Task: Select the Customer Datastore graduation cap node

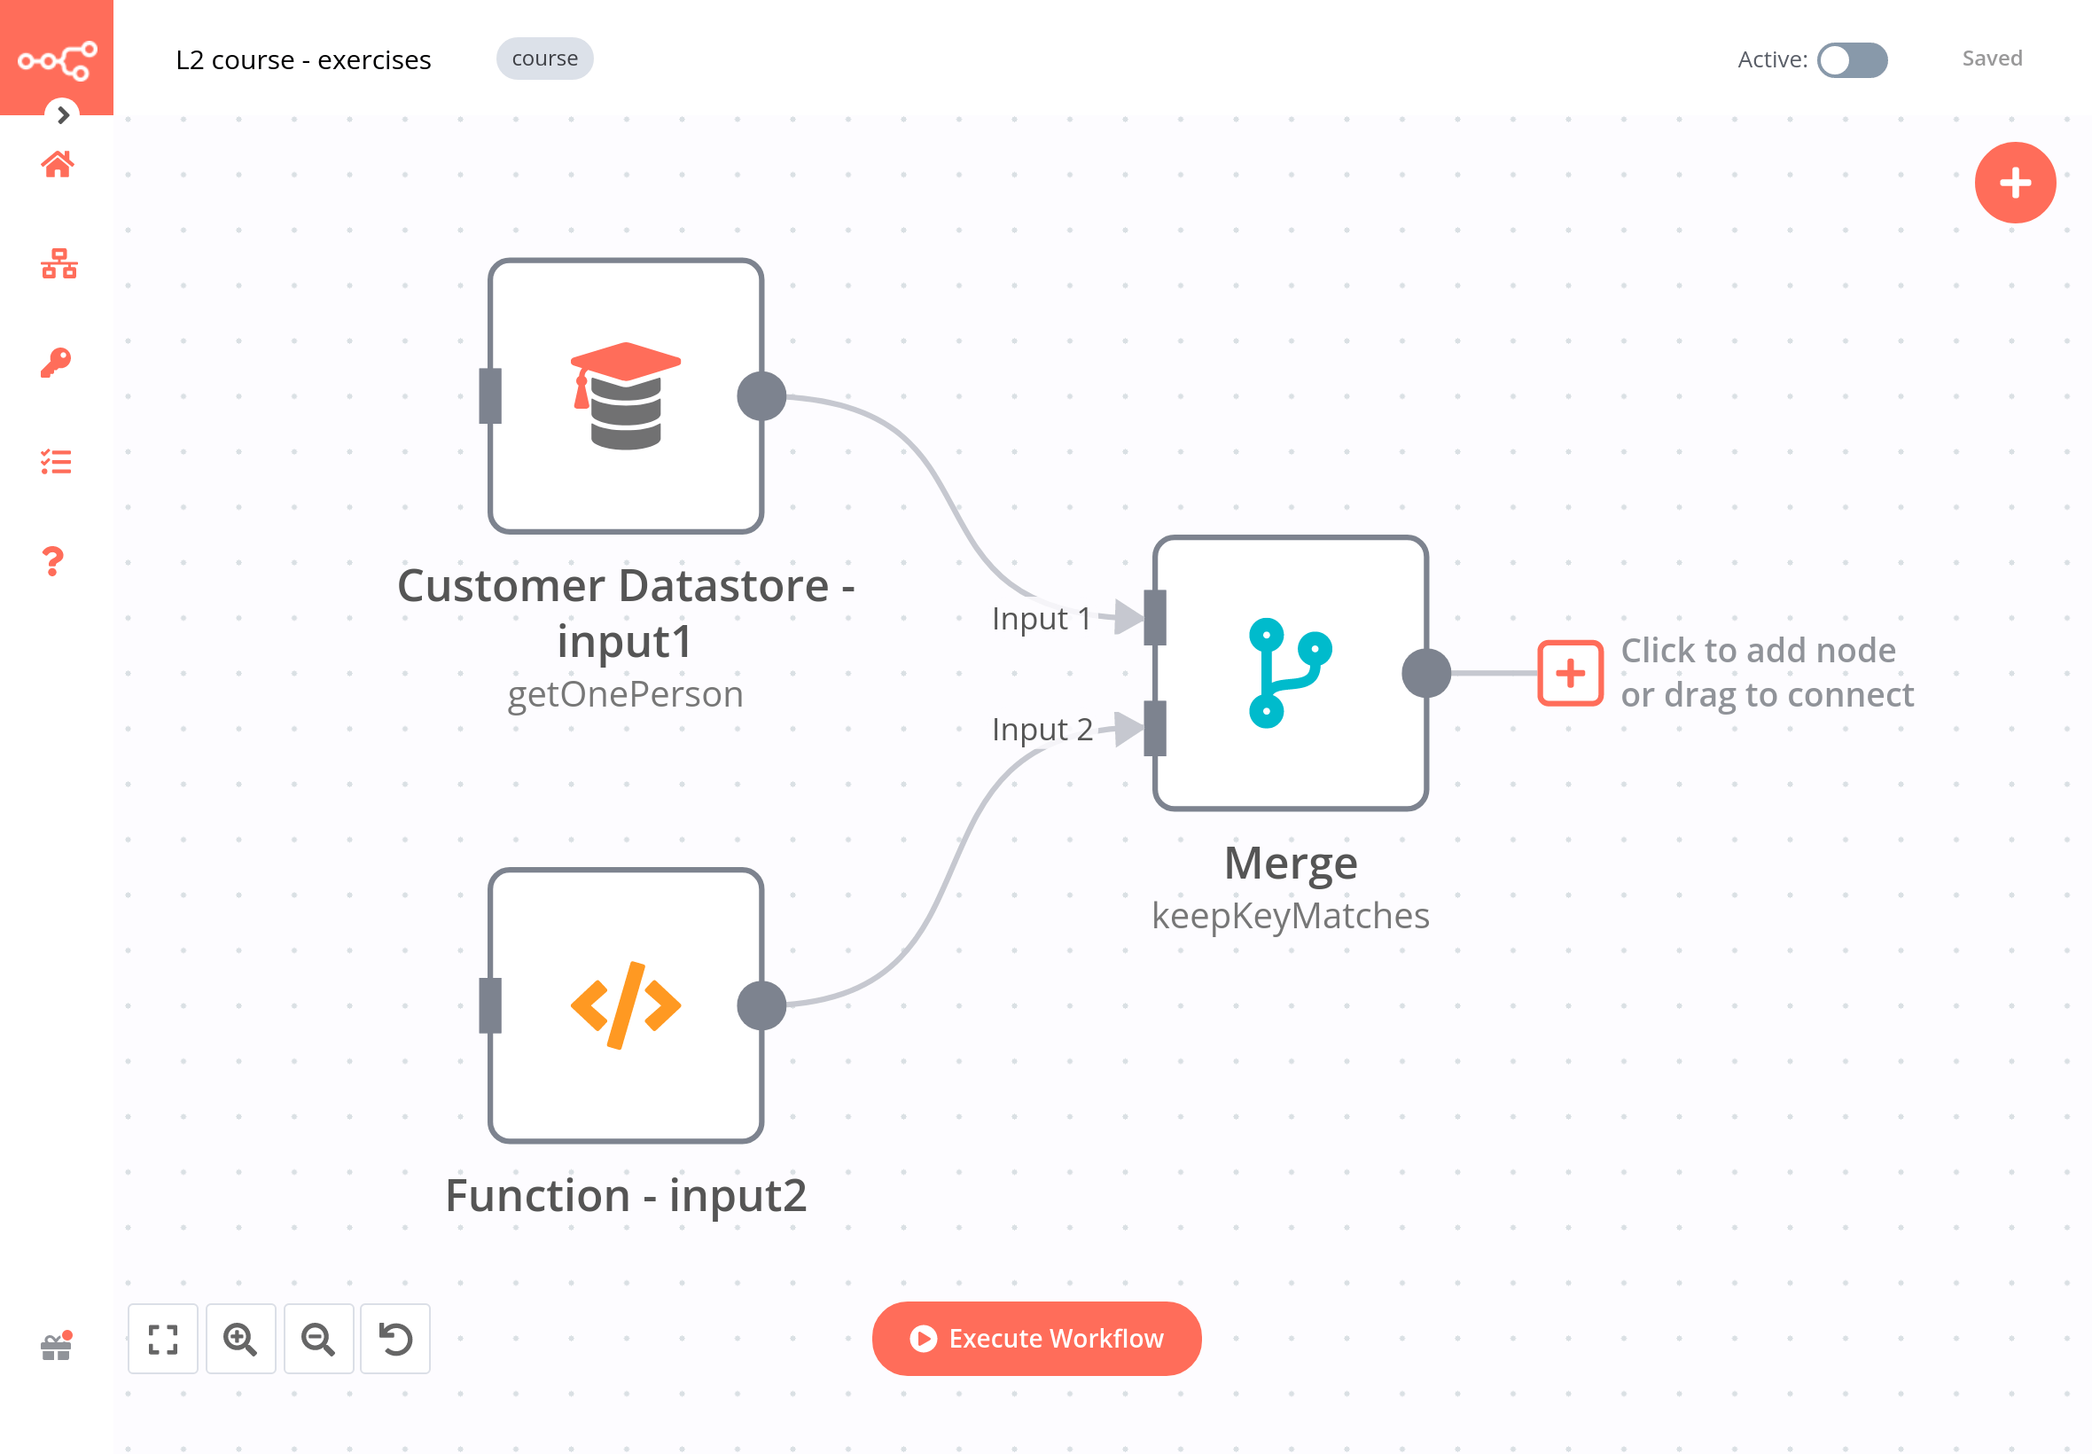Action: coord(626,396)
